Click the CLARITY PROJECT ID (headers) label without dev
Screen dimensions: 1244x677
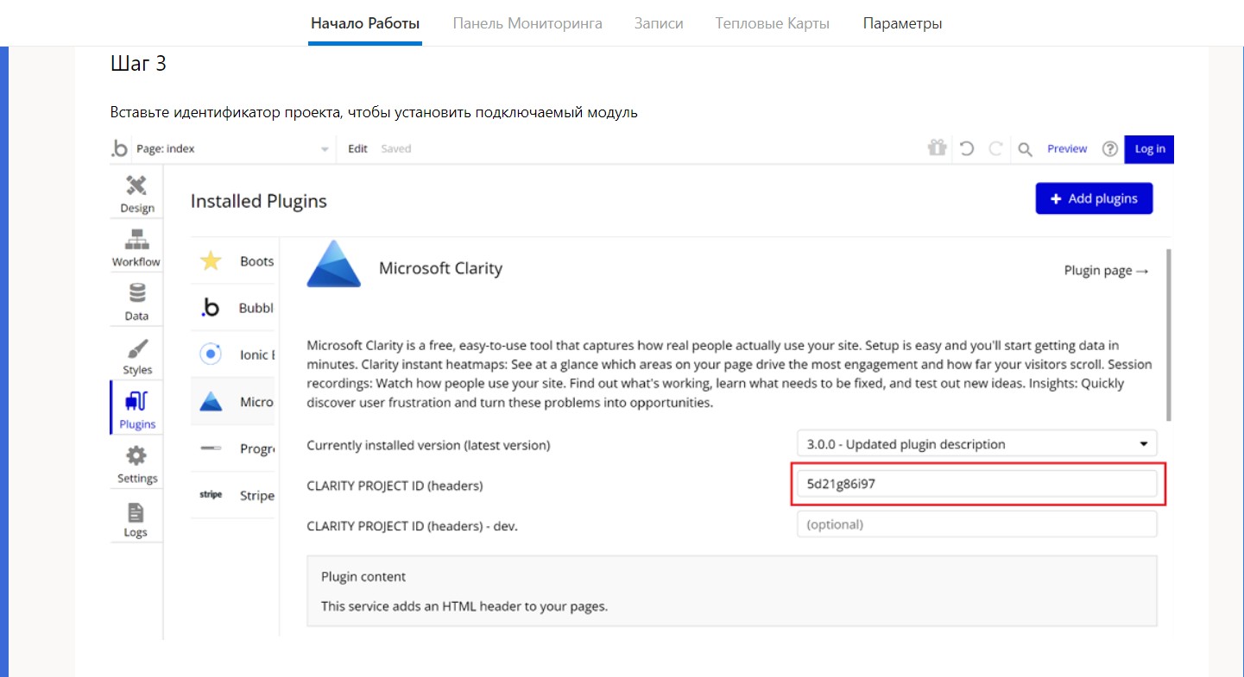pos(395,486)
